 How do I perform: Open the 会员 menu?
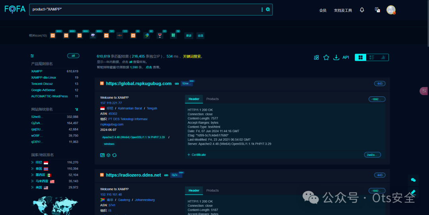coord(323,10)
